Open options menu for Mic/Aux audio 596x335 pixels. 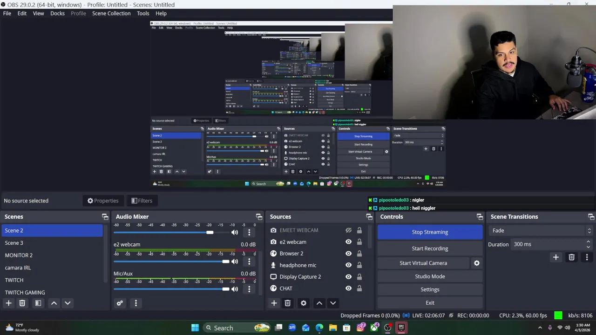coord(249,289)
